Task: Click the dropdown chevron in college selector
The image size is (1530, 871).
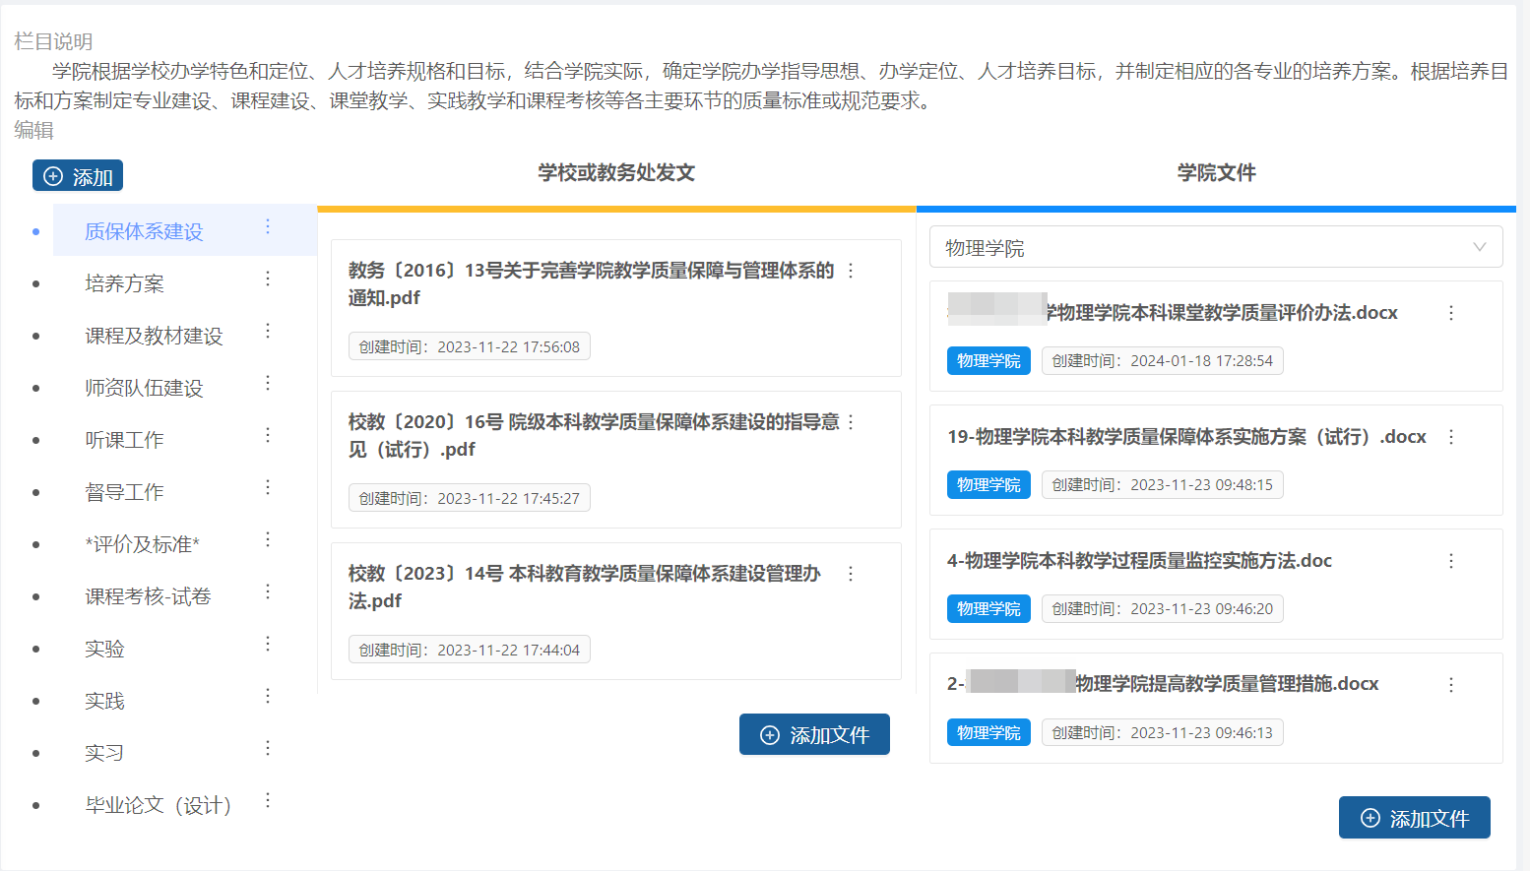Action: [x=1479, y=248]
